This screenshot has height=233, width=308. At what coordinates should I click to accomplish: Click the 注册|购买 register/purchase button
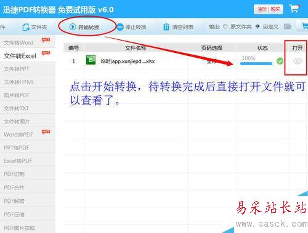coord(269,9)
